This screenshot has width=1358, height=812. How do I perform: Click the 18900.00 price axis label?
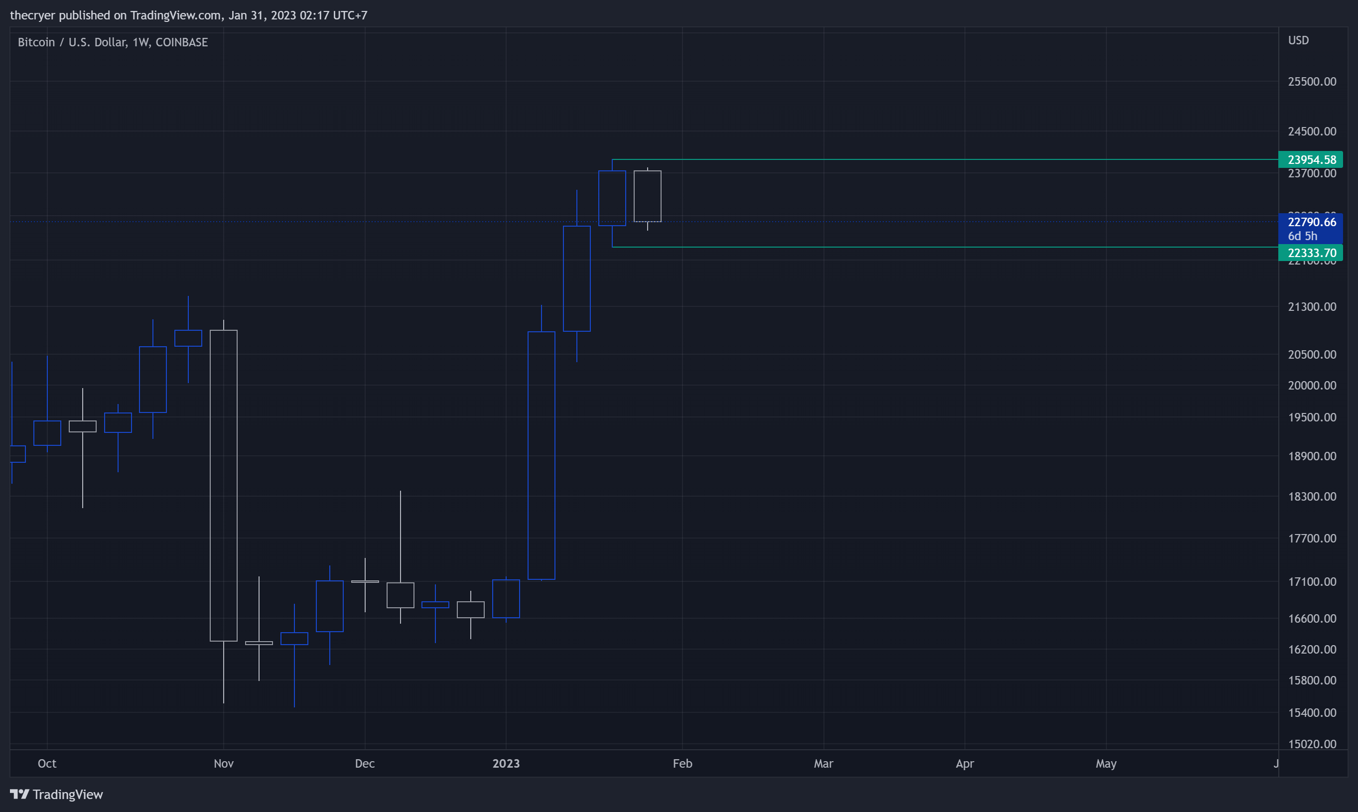pos(1312,456)
